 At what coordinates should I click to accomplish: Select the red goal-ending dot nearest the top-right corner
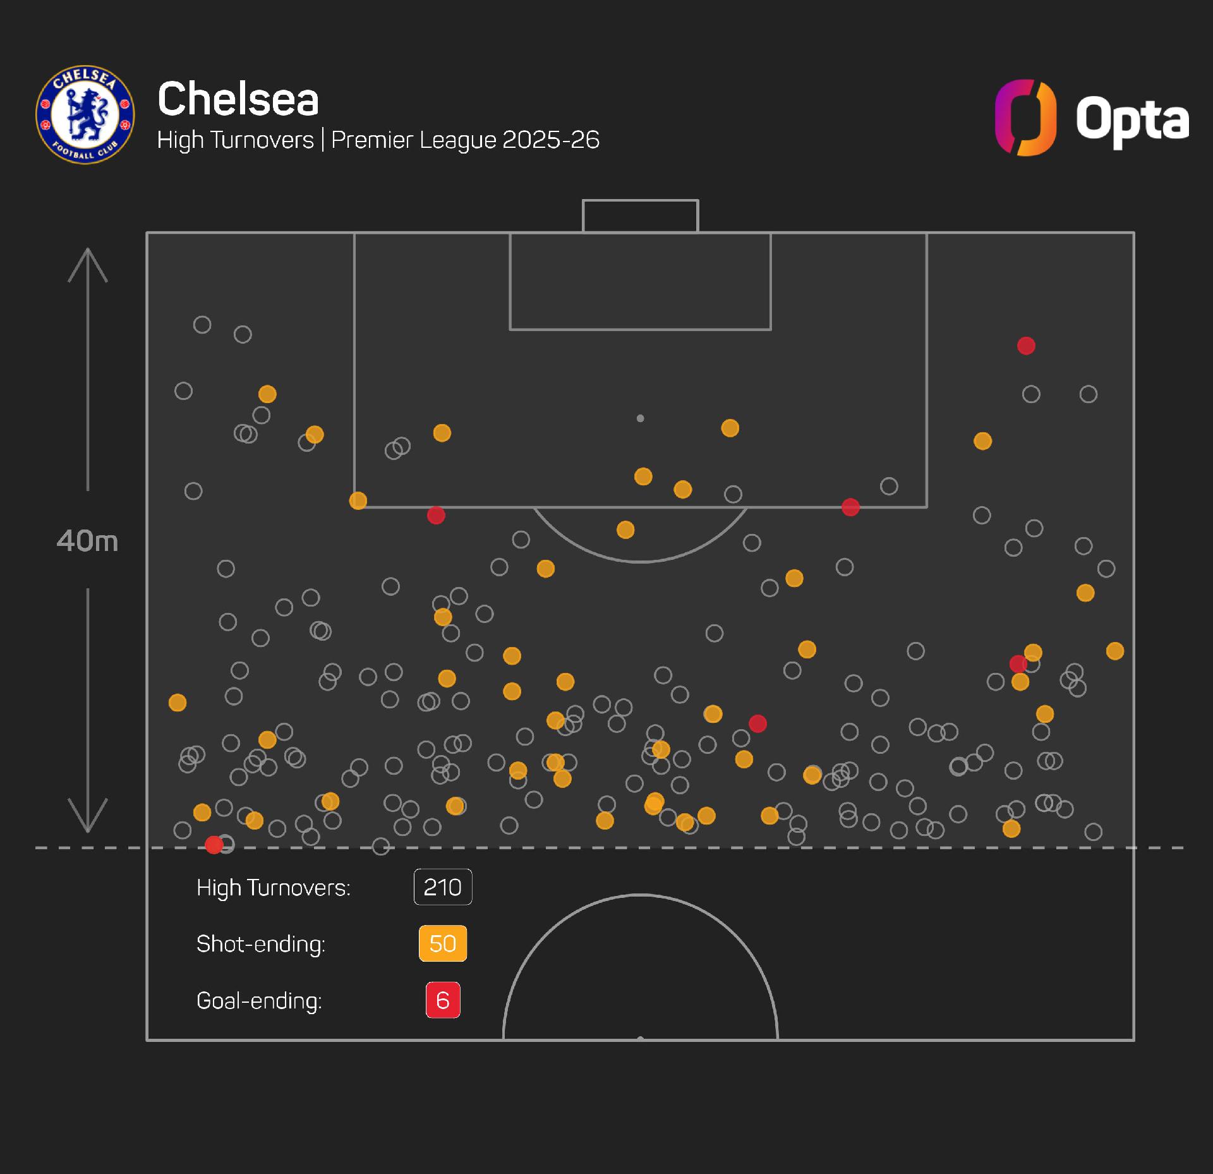[1026, 346]
